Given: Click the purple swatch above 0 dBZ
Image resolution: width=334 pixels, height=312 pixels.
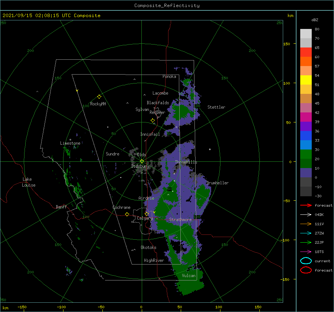Looking at the screenshot, I should [306, 173].
